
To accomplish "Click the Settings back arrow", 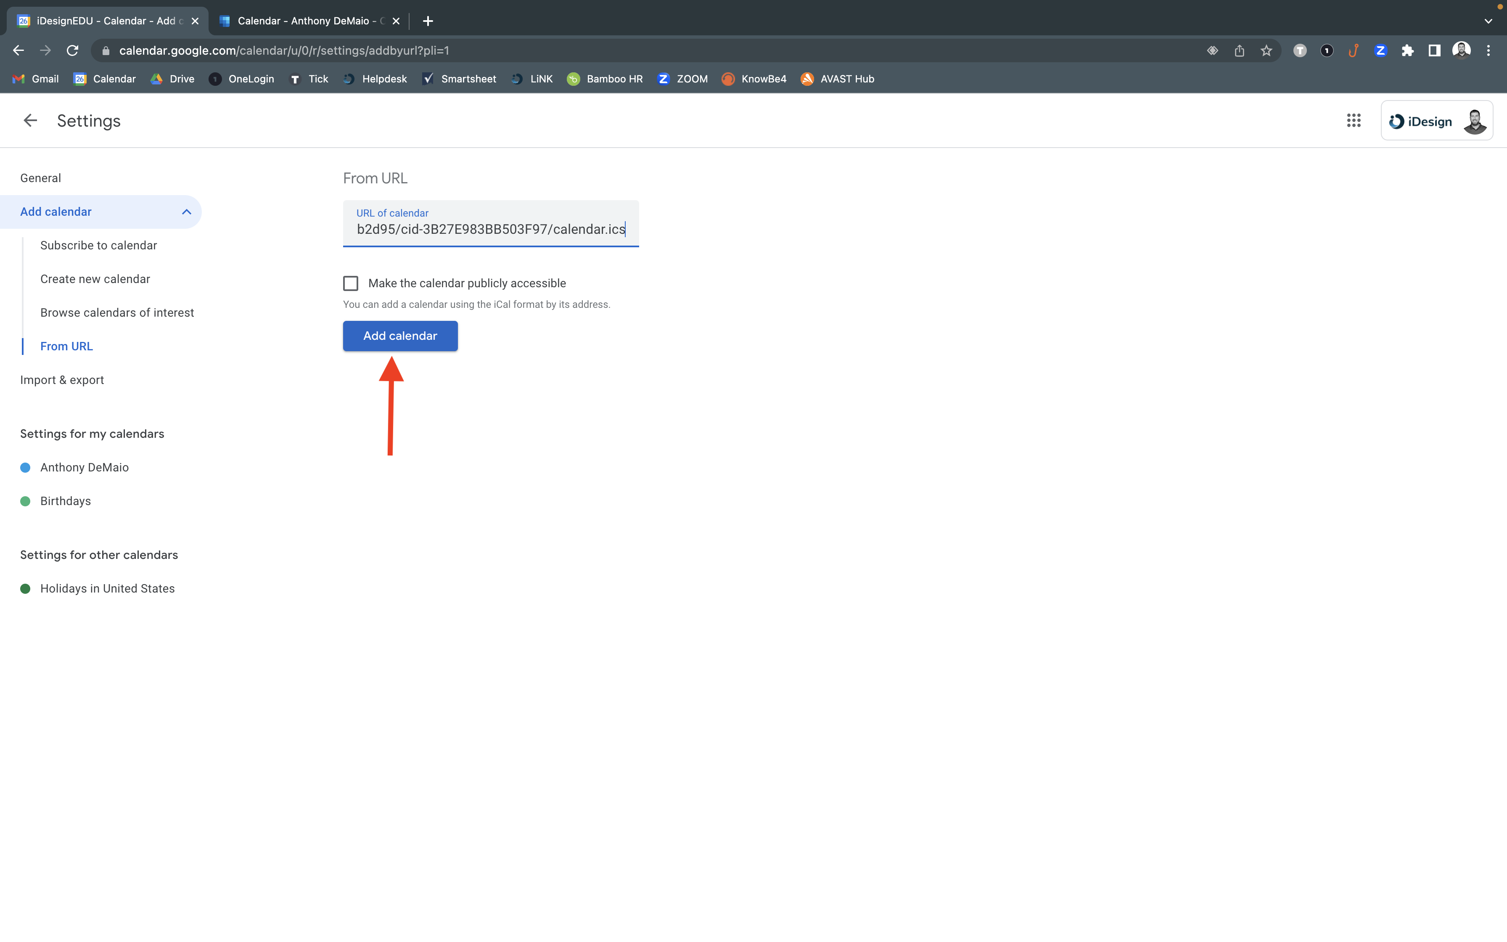I will pos(30,120).
